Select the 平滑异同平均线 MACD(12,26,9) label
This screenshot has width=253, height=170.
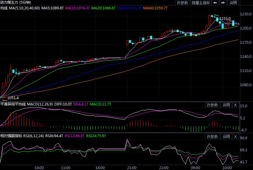click(x=27, y=104)
